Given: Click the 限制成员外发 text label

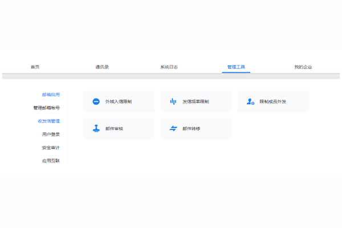Looking at the screenshot, I should point(272,101).
